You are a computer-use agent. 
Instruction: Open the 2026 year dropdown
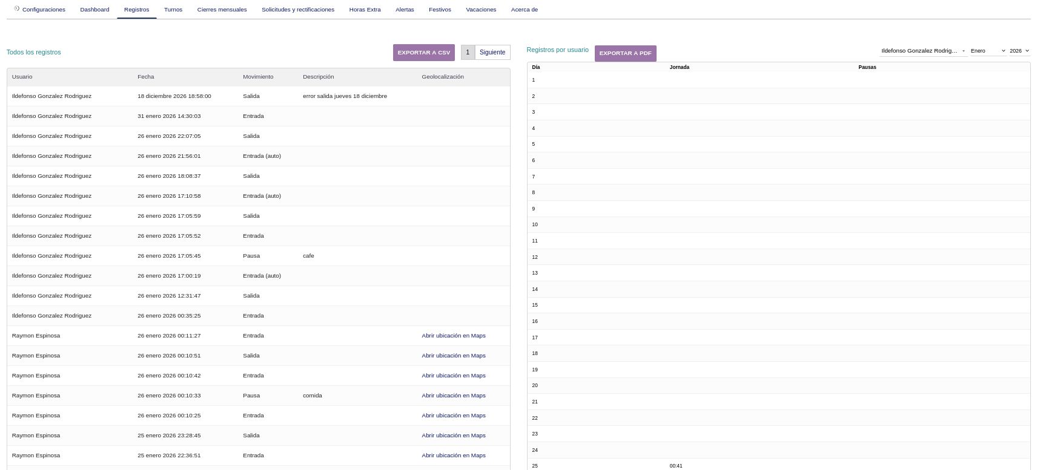[x=1019, y=51]
